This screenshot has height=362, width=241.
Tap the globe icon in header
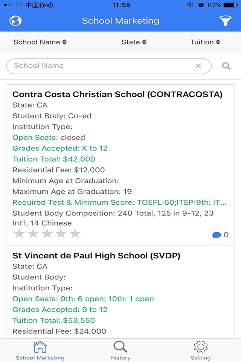point(15,20)
